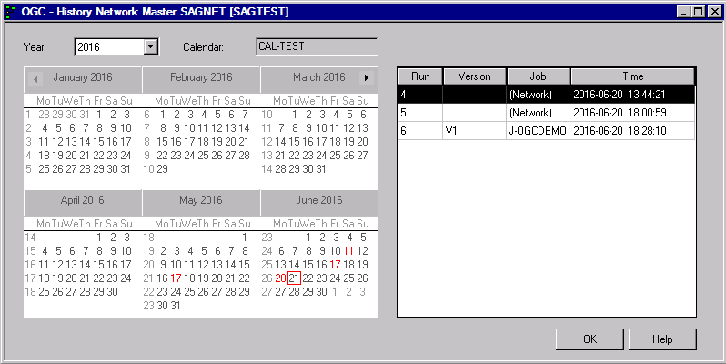Close the History Network Master window
This screenshot has height=364, width=726.
715,12
